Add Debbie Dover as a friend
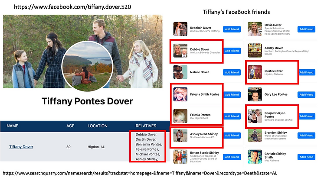 point(232,51)
